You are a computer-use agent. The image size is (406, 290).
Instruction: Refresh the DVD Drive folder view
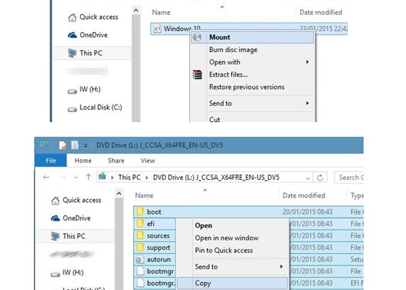pos(320,178)
